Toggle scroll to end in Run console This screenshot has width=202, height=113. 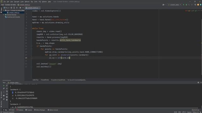pos(7,94)
